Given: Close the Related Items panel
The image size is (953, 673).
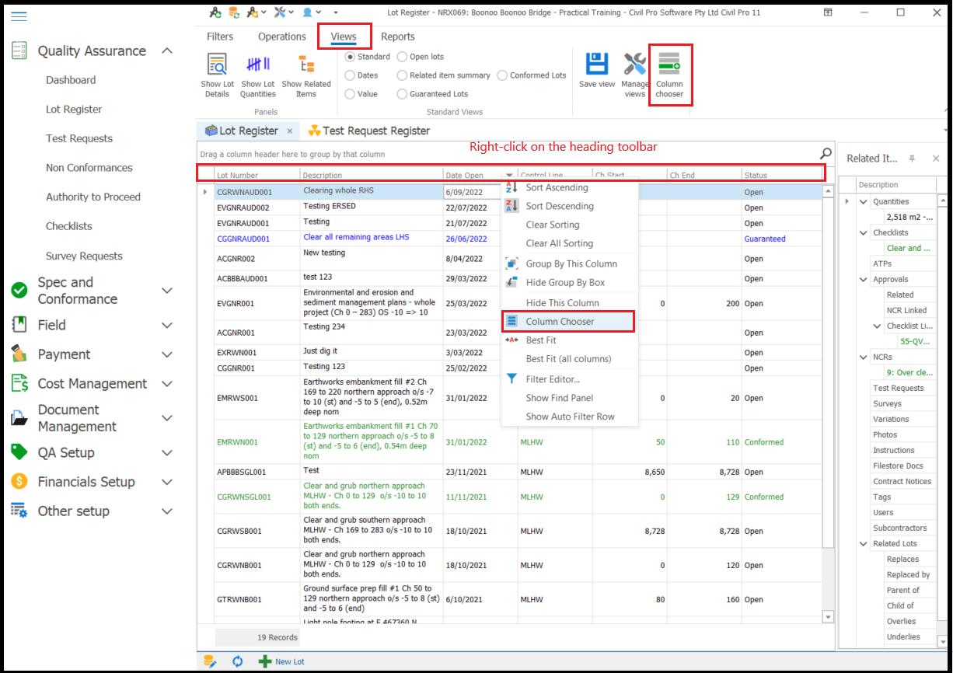Looking at the screenshot, I should [x=936, y=158].
